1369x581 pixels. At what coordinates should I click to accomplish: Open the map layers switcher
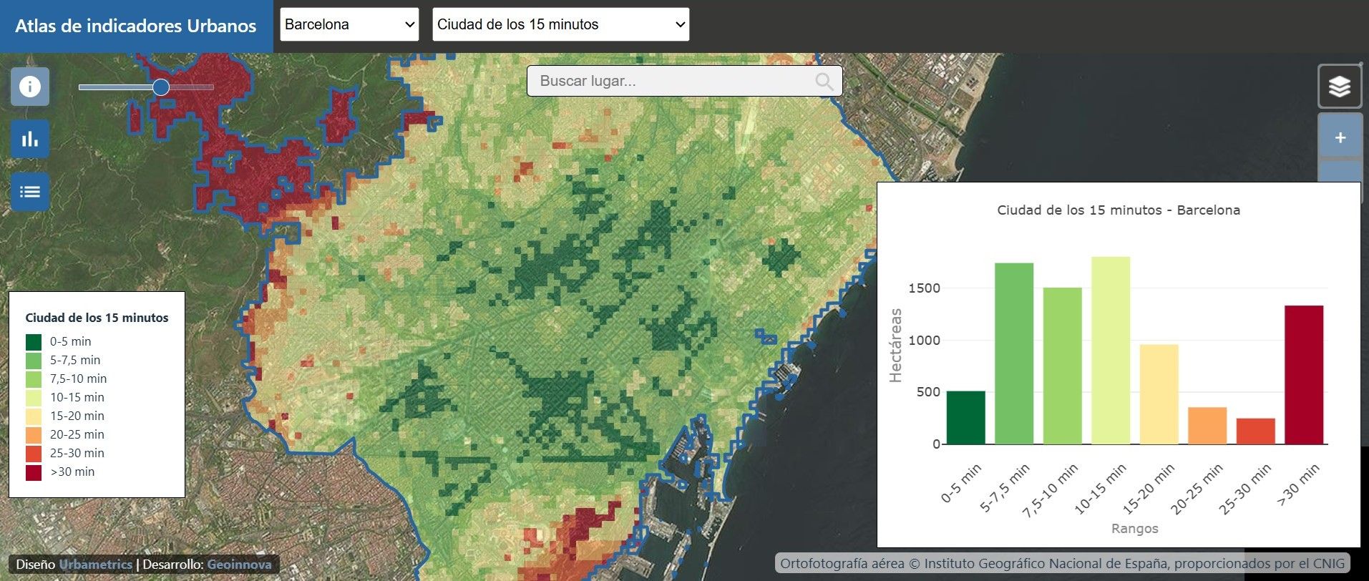pyautogui.click(x=1340, y=87)
